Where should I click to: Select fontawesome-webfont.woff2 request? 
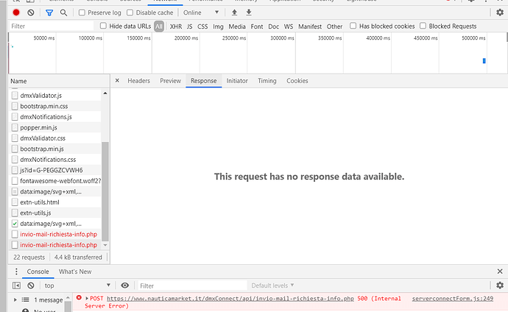55,181
